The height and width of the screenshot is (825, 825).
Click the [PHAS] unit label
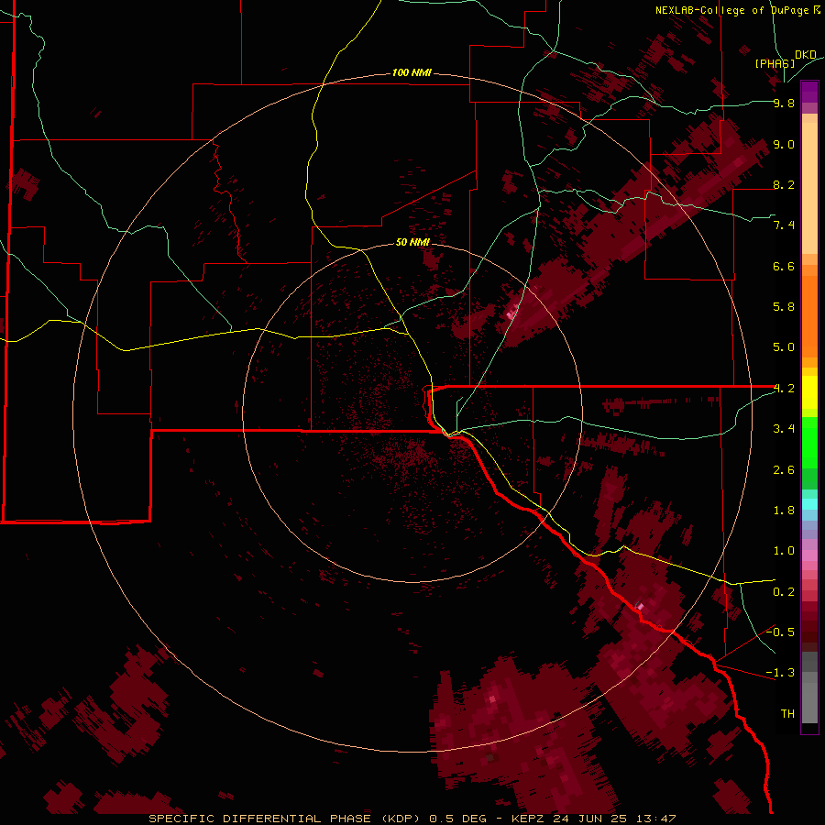[775, 63]
